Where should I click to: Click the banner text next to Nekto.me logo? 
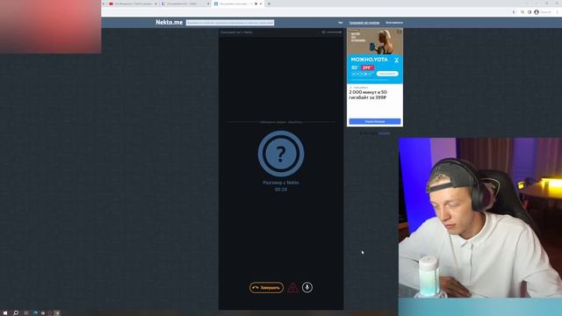[230, 23]
